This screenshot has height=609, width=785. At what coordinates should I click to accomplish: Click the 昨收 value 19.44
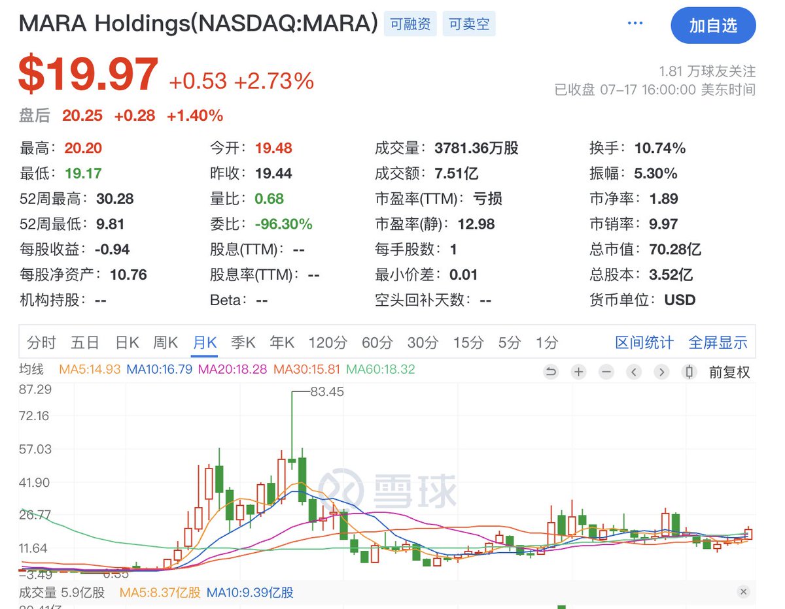coord(273,174)
